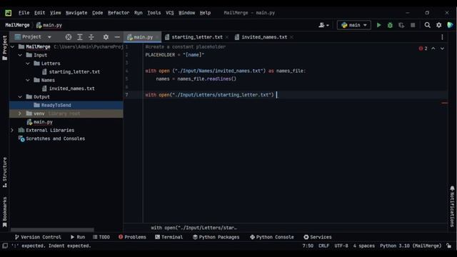This screenshot has height=257, width=457.
Task: Open the Notifications side panel
Action: 452,206
